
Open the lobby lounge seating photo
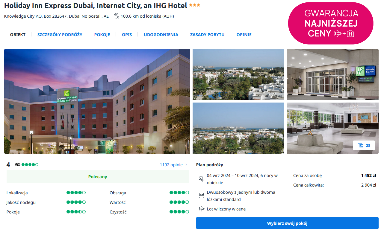tap(332, 128)
